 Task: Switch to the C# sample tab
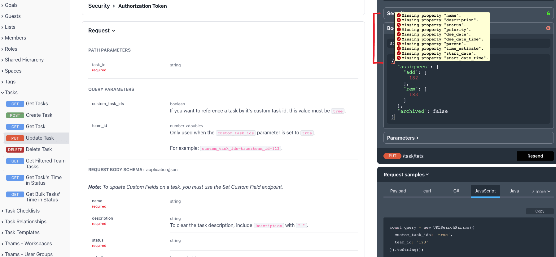pos(456,191)
